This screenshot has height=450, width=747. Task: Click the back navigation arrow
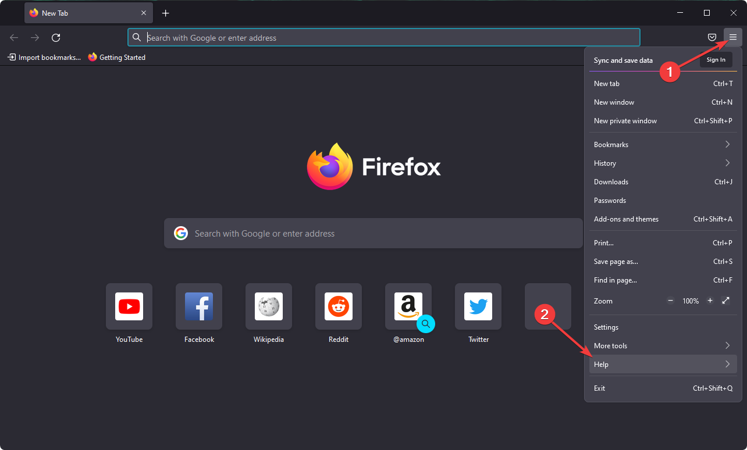point(13,37)
